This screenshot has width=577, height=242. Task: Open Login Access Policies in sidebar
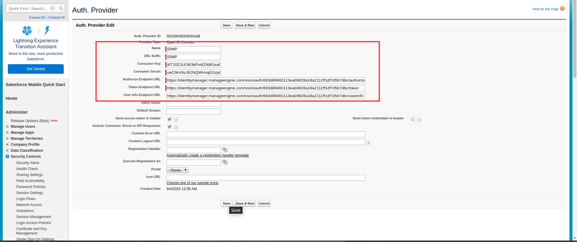pyautogui.click(x=34, y=223)
